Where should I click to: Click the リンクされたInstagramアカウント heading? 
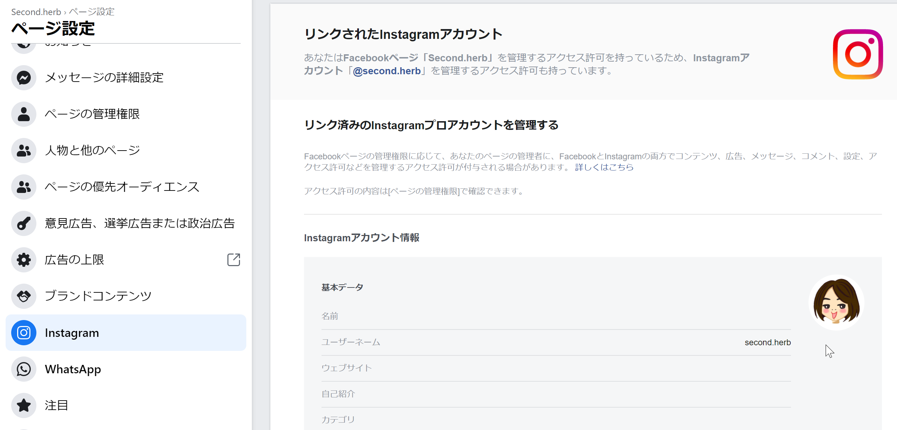[x=403, y=34]
